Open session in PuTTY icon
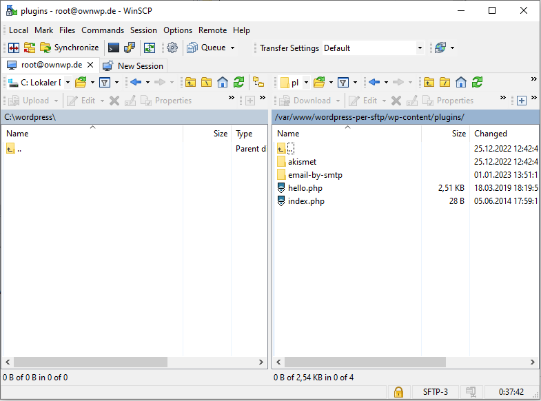The width and height of the screenshot is (541, 401). point(130,48)
